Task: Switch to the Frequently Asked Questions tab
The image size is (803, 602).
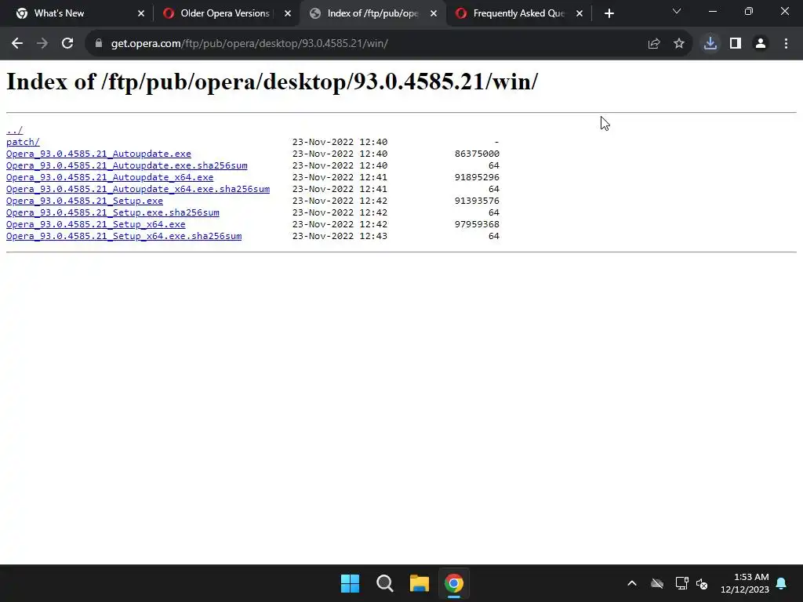Action: point(518,13)
